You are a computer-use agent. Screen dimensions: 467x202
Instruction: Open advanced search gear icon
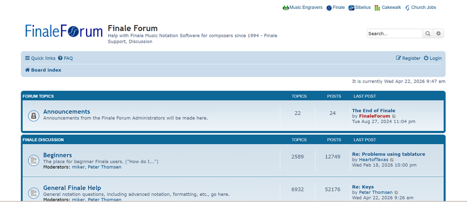coord(439,34)
